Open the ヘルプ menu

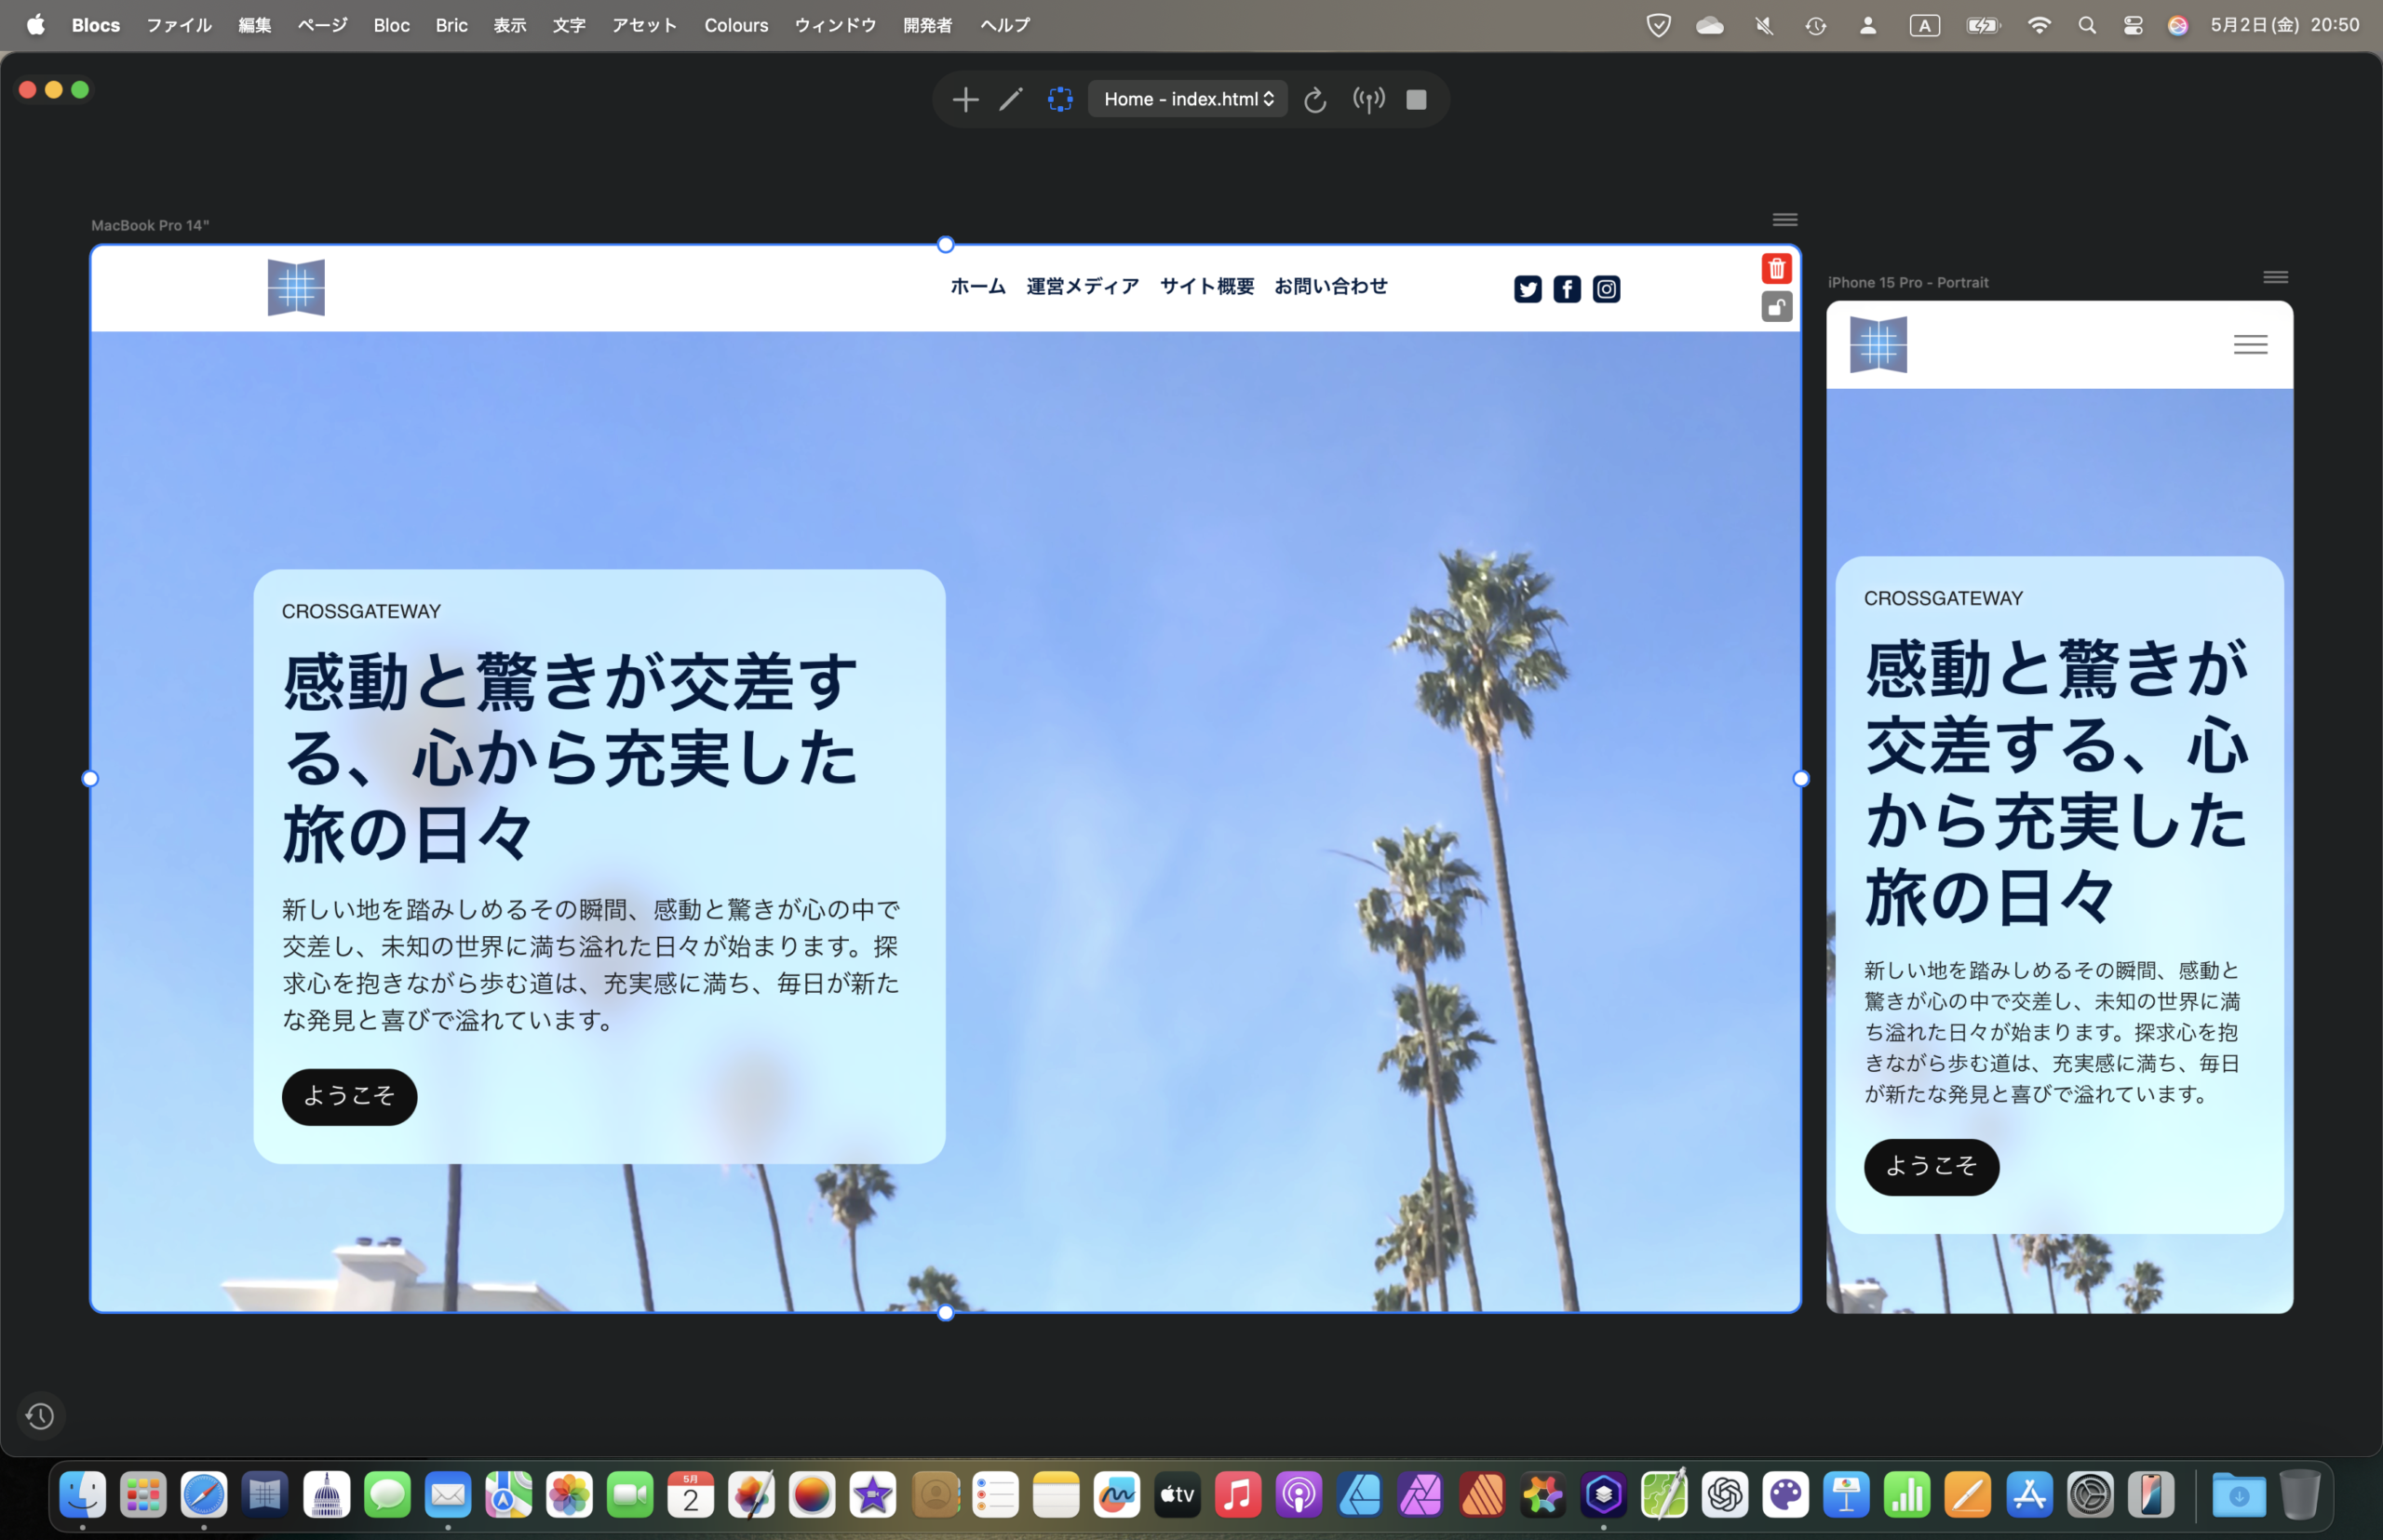tap(1004, 25)
